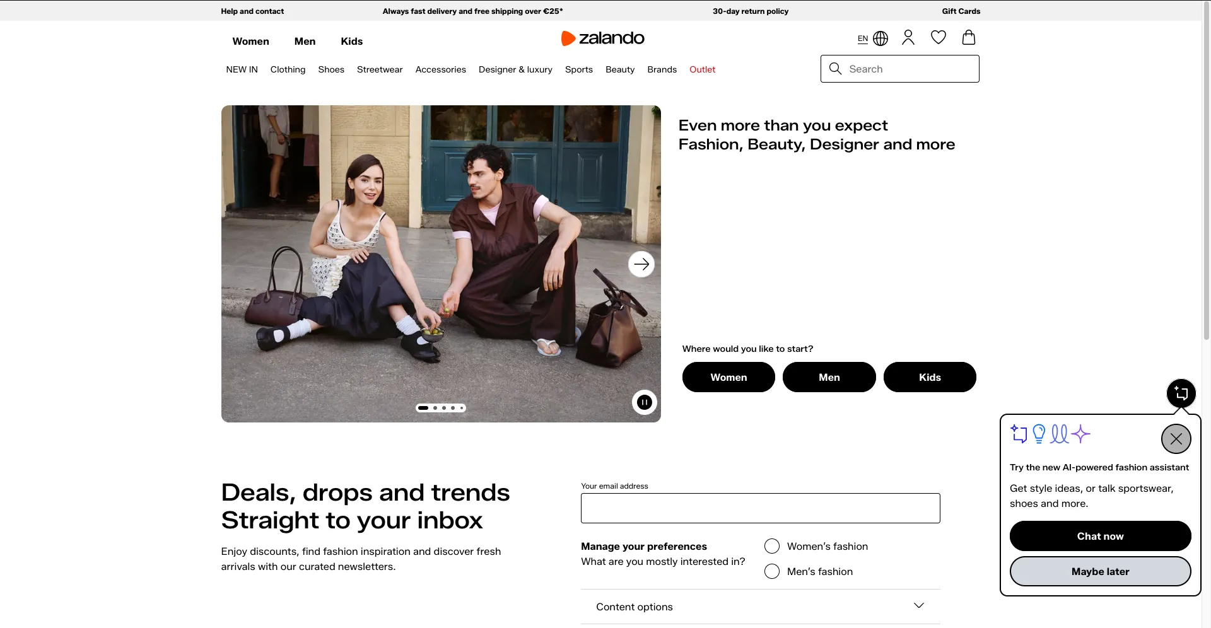Open the floating fashion assistant icon

tap(1181, 393)
